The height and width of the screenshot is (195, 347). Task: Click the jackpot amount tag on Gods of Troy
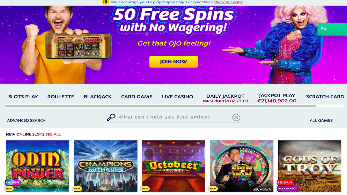(x=285, y=182)
